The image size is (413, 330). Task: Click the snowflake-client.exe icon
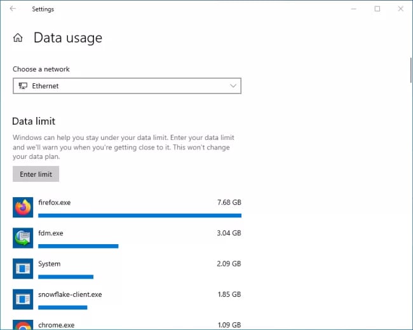point(23,299)
